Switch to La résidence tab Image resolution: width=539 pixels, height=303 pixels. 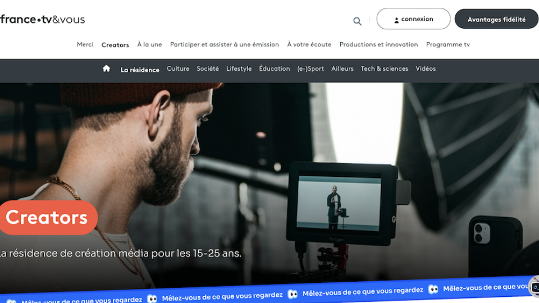(x=140, y=70)
